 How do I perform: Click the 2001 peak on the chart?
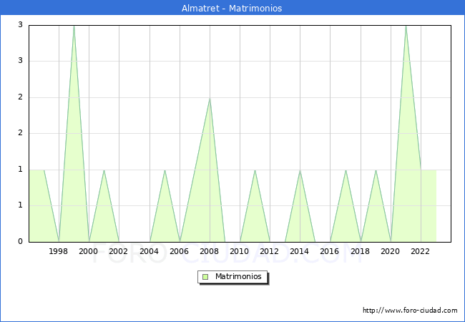(x=104, y=170)
